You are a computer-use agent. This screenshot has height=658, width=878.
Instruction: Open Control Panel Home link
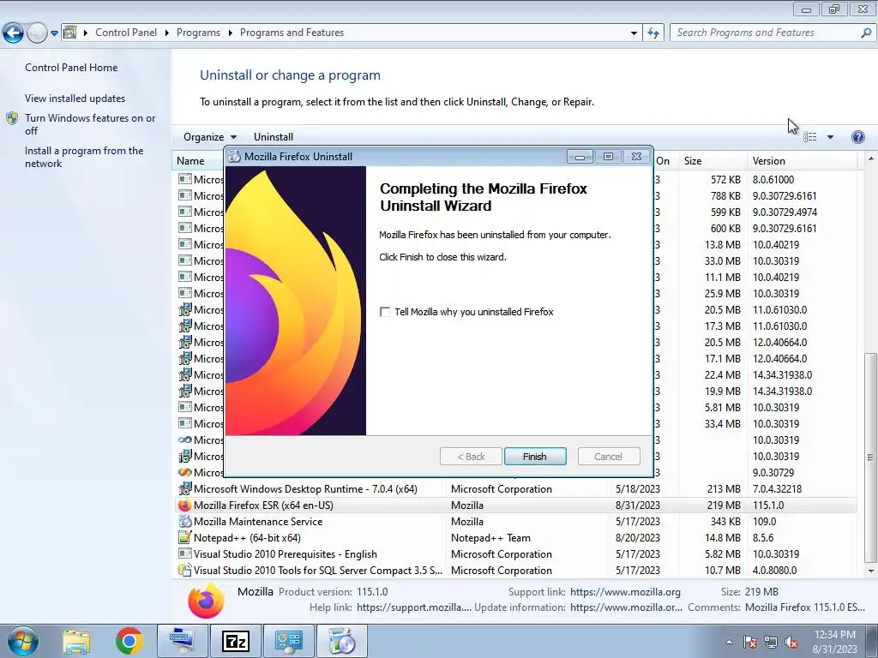click(71, 67)
